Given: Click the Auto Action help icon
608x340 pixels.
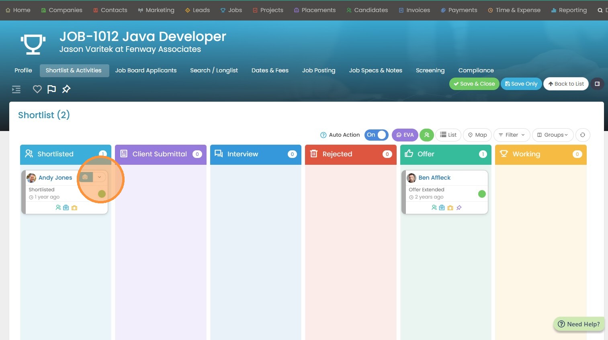Looking at the screenshot, I should 323,135.
